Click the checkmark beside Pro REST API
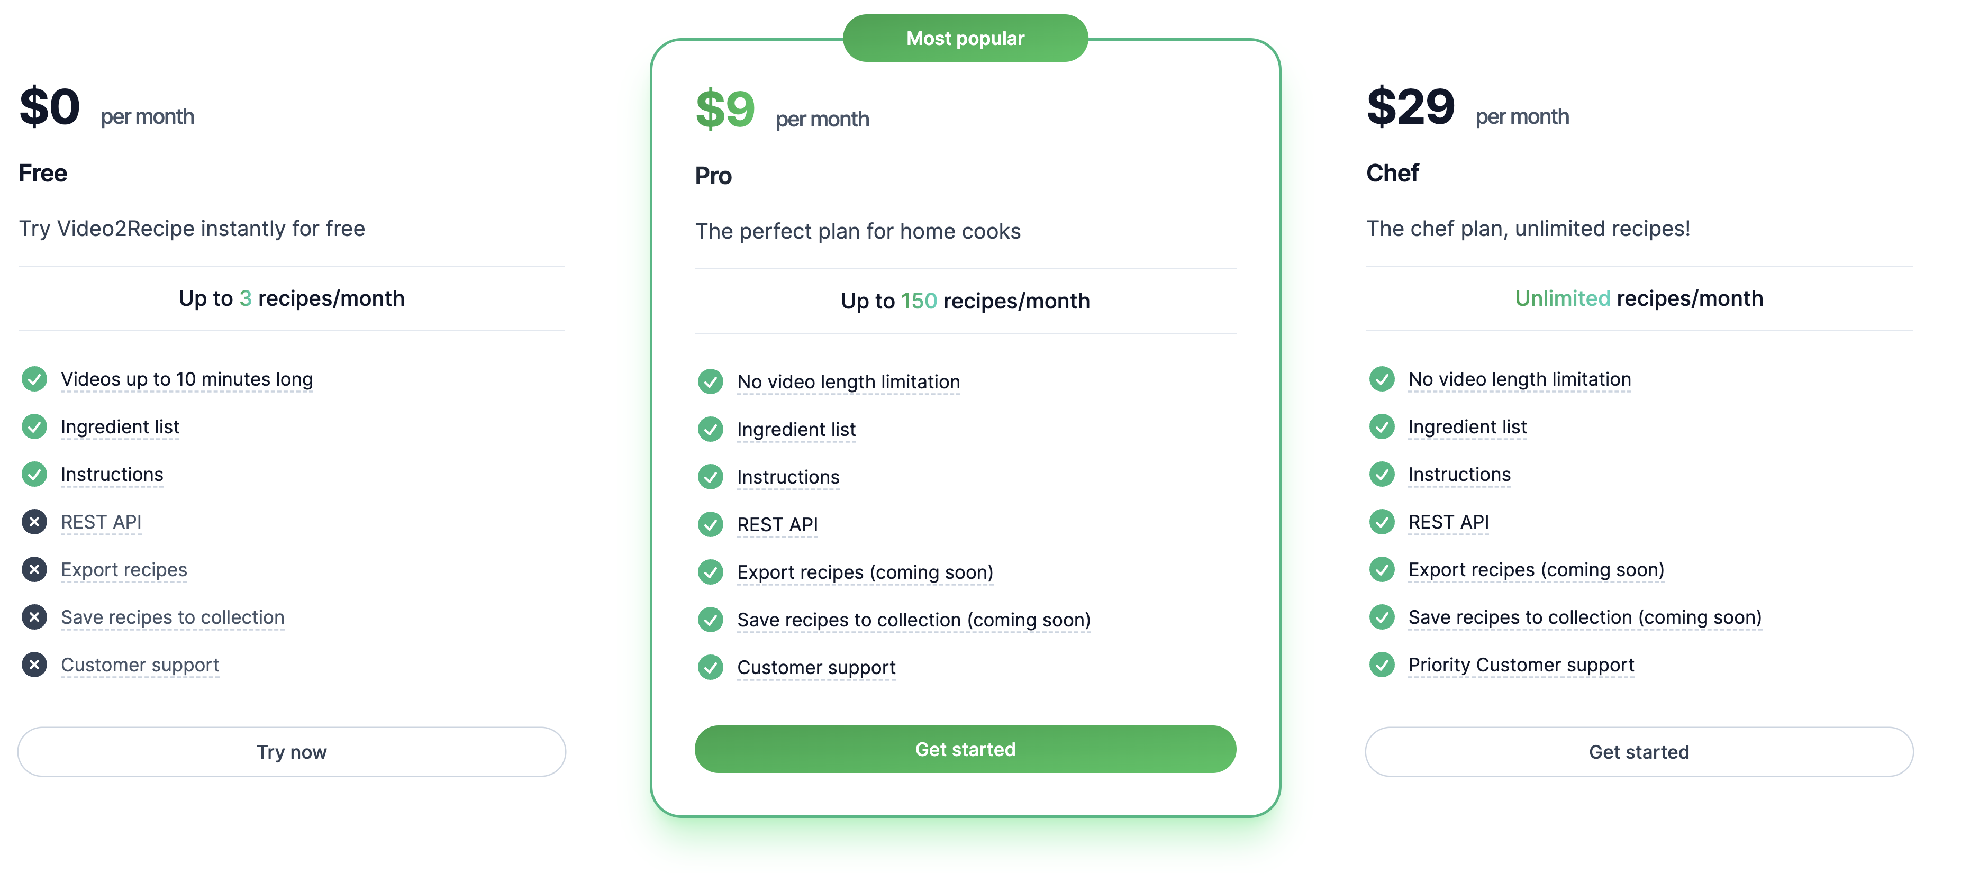Viewport: 1961px width, 873px height. click(x=710, y=524)
